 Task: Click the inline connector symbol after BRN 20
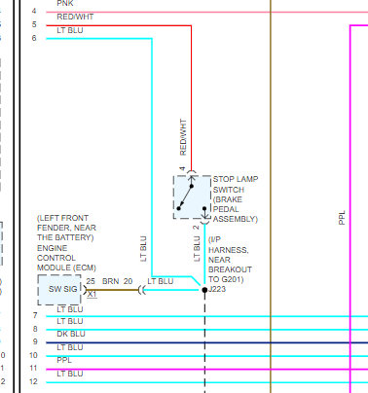142,290
